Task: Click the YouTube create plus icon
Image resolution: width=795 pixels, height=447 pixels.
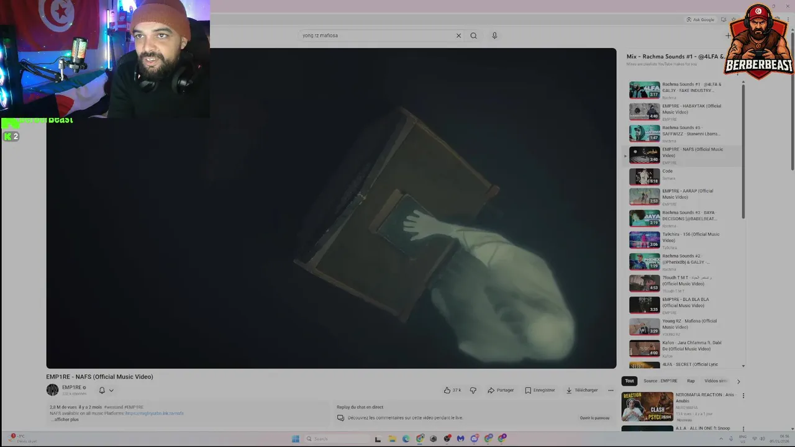Action: (728, 35)
